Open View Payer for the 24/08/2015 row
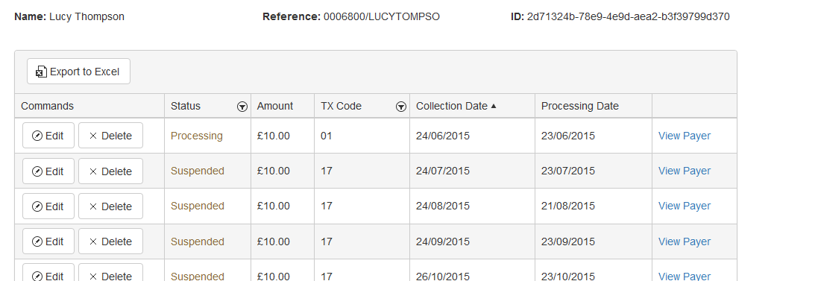The image size is (815, 281). tap(684, 206)
